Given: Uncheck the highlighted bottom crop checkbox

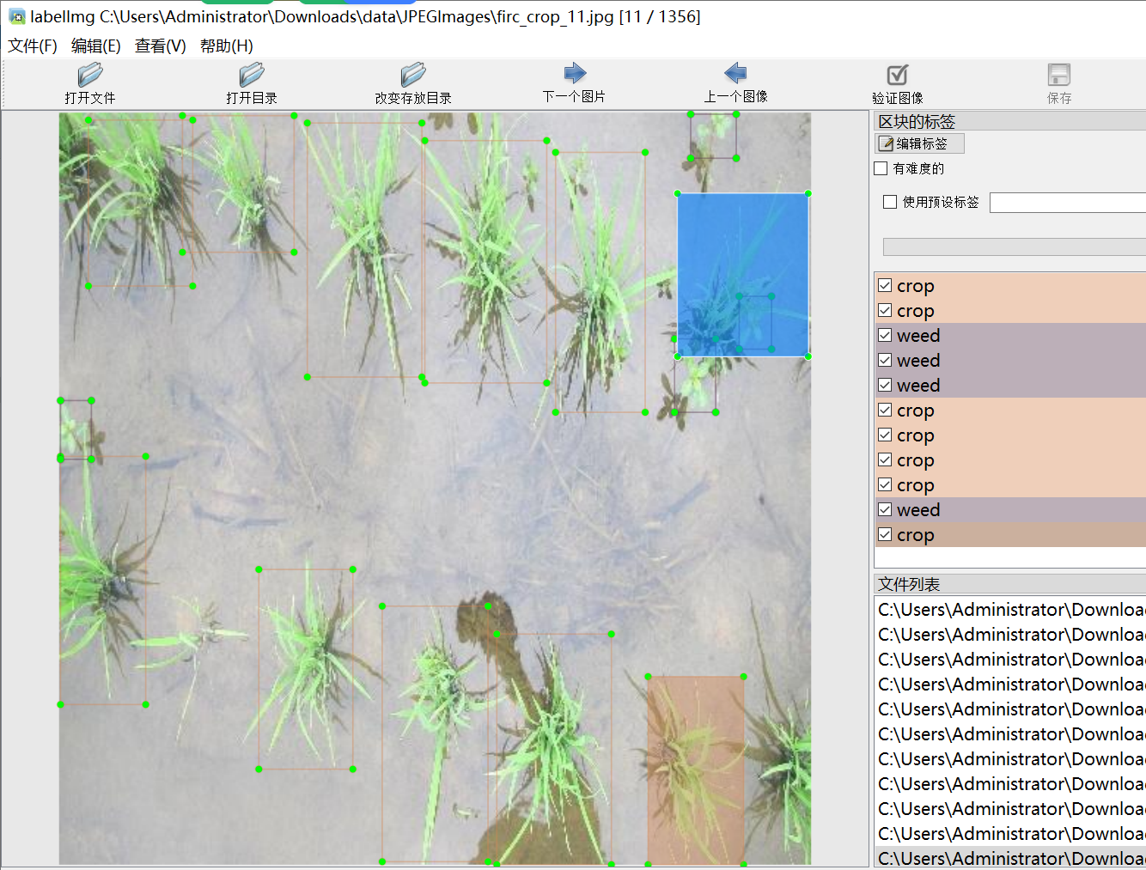Looking at the screenshot, I should click(885, 534).
